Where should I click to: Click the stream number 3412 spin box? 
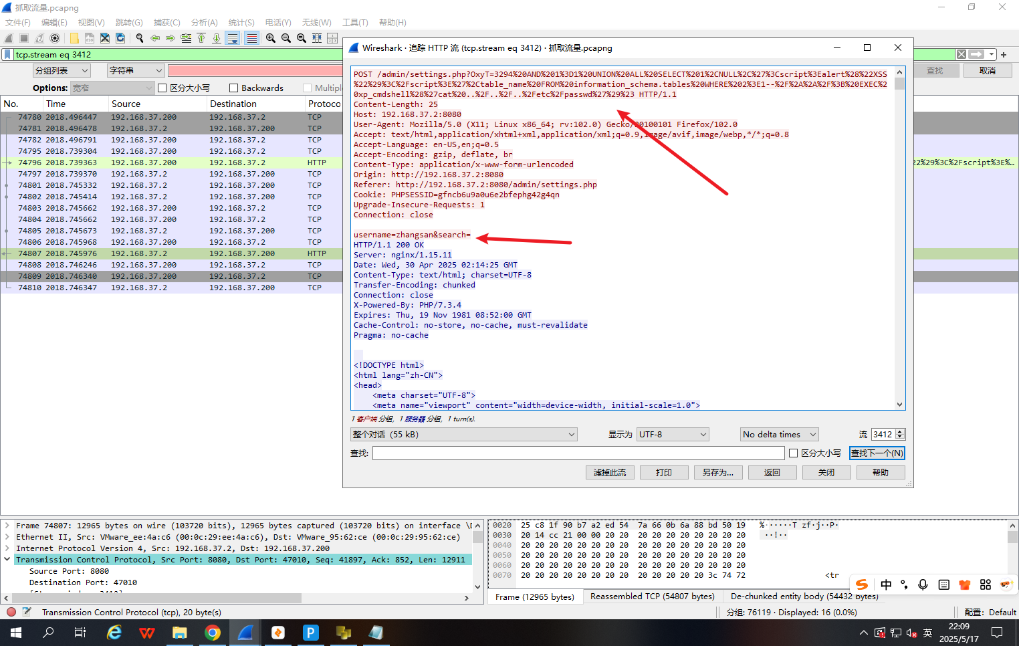click(888, 435)
